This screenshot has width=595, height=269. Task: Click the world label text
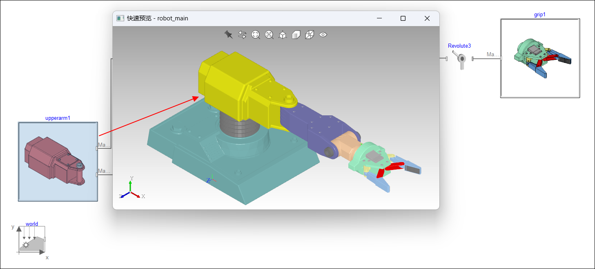tap(32, 224)
